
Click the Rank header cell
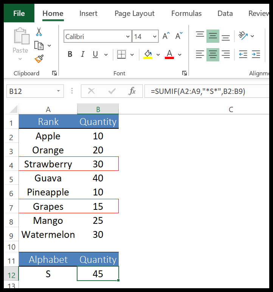[48, 122]
